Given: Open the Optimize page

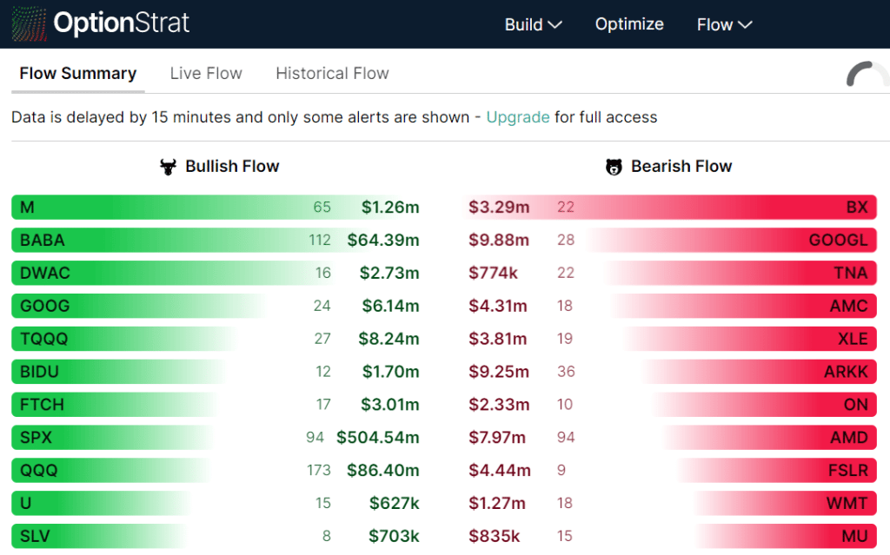Looking at the screenshot, I should pos(629,24).
